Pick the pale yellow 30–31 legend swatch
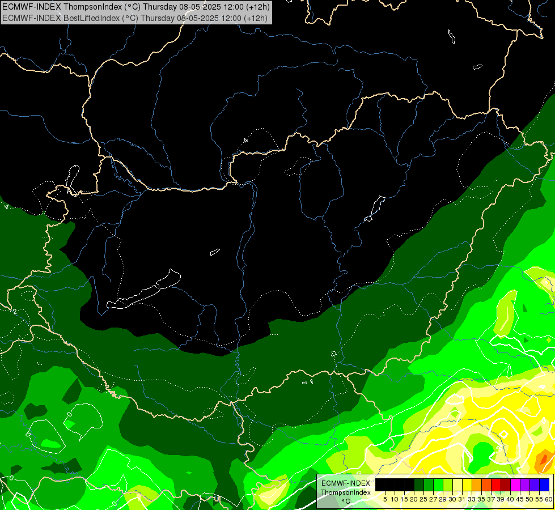Image resolution: width=555 pixels, height=510 pixels. [x=457, y=484]
